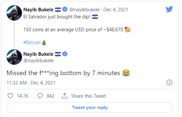Open the top tweet's profile avatar

click(x=14, y=13)
